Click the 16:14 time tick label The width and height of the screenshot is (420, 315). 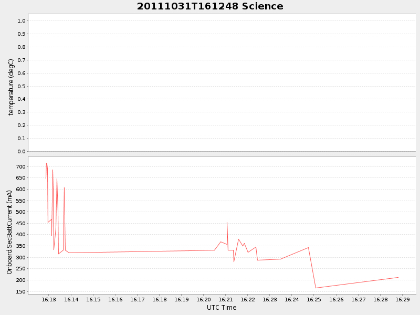point(71,299)
